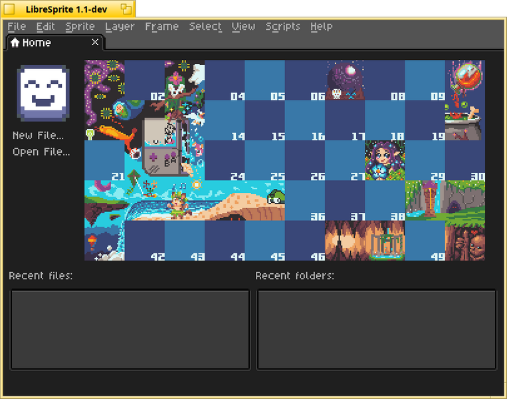Click the window icon beside LibreSprite title

pos(126,9)
